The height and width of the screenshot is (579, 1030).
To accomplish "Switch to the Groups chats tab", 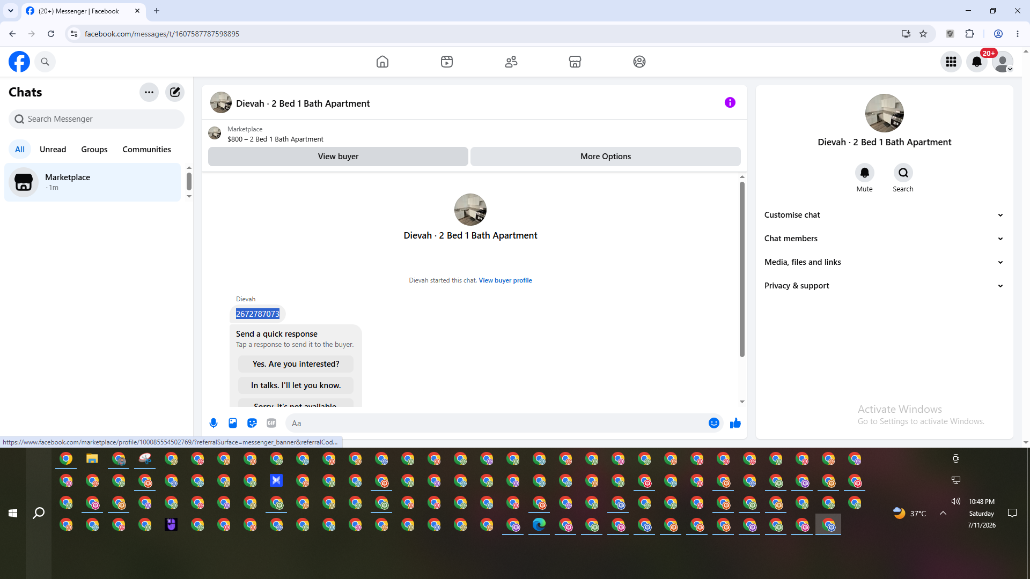I will [x=94, y=150].
